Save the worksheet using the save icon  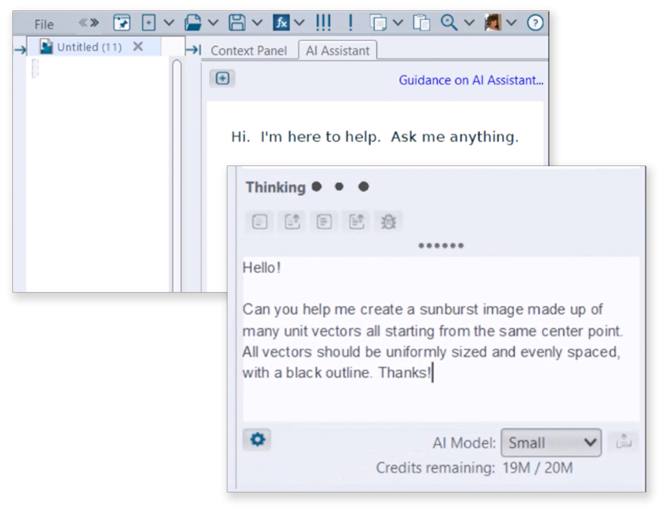pyautogui.click(x=238, y=21)
